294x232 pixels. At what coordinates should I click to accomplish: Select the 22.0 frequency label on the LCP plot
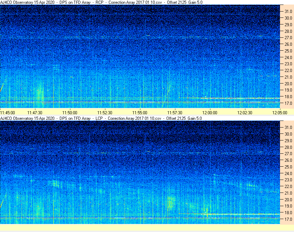[288, 186]
